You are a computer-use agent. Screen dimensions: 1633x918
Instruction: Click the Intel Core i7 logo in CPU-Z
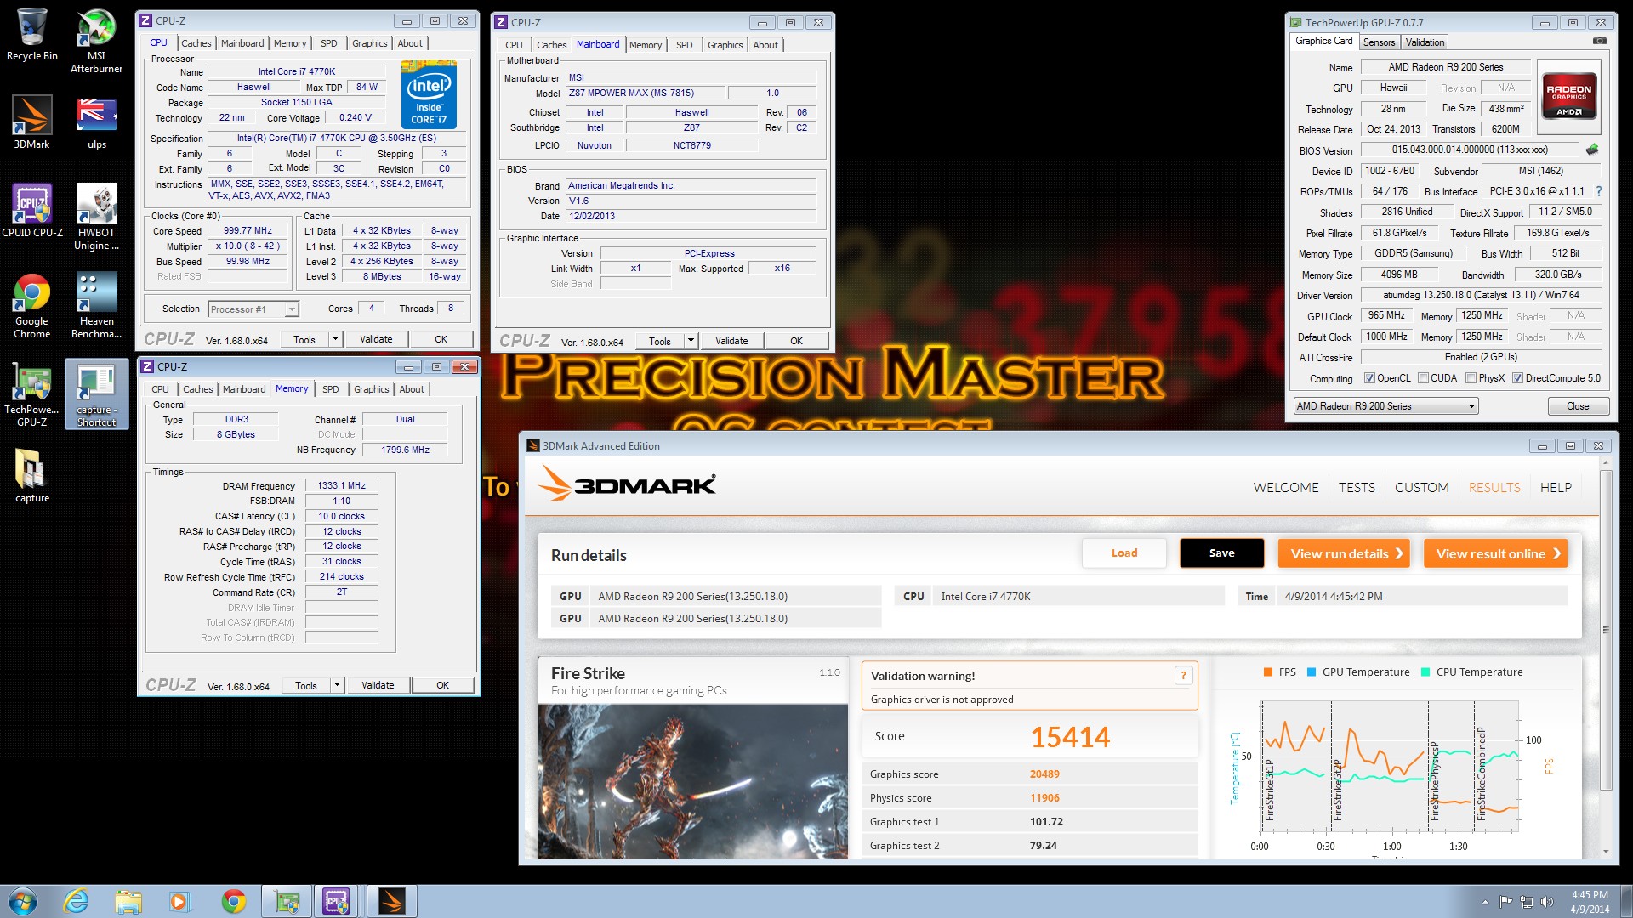tap(429, 94)
